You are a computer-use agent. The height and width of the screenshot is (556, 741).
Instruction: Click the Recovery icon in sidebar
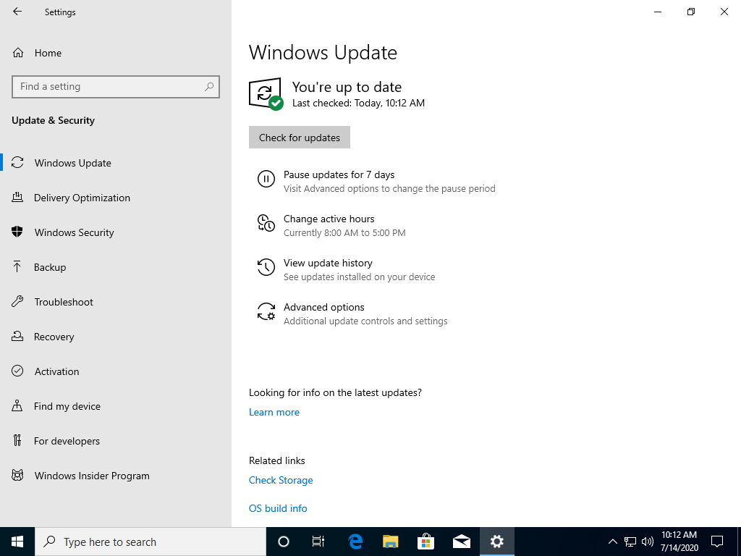click(x=17, y=337)
